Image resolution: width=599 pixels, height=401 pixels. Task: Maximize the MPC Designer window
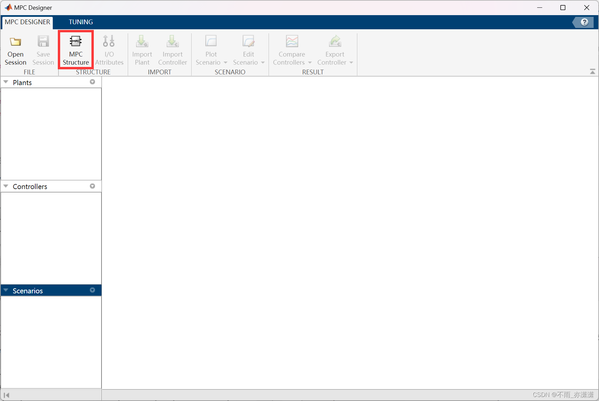(x=563, y=7)
